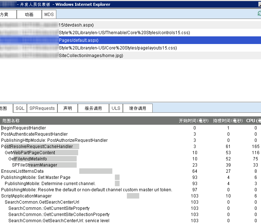Image resolution: width=261 pixels, height=224 pixels.
Task: Select SearchCommon.:GetCurrentSiteProperty scope
Action: [49, 208]
